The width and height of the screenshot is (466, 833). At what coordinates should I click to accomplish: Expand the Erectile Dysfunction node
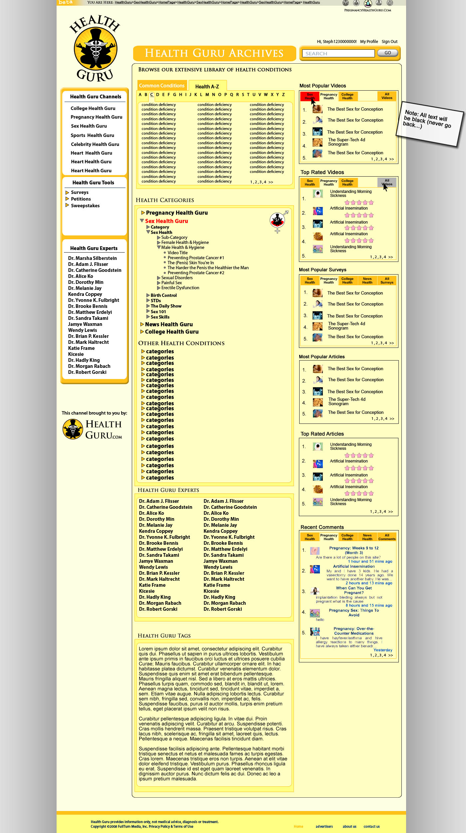click(x=159, y=288)
